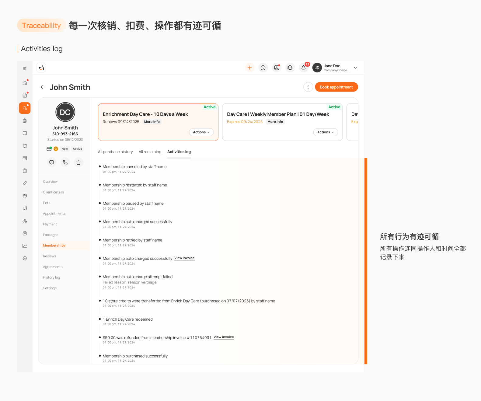Viewport: 481px width, 401px height.
Task: Select Appointments in client side menu
Action: pyautogui.click(x=54, y=214)
